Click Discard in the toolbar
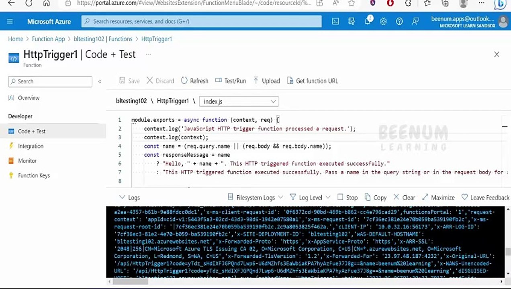 click(160, 81)
